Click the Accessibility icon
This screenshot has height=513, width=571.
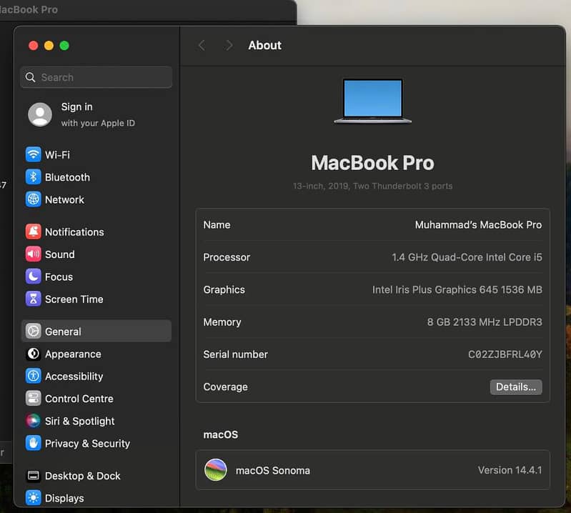[33, 377]
